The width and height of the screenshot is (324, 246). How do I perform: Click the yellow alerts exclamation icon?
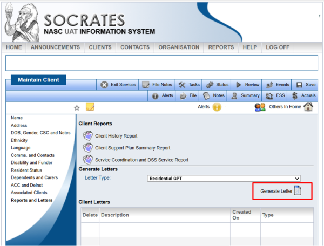pos(217,107)
